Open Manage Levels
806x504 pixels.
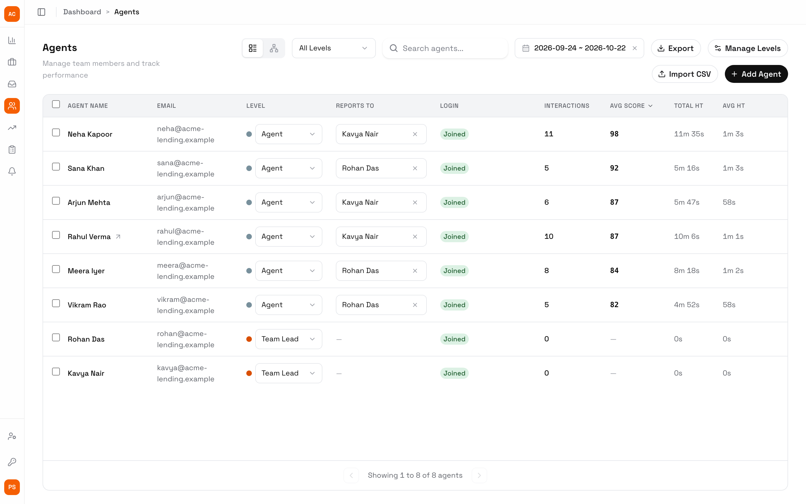[748, 48]
